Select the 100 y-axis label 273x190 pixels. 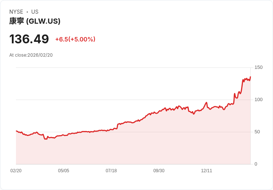click(259, 100)
